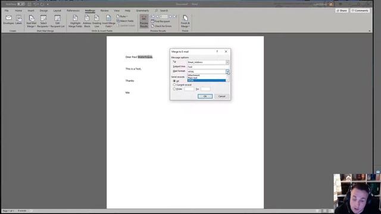Click OK in Merge to E-mail dialog
Image resolution: width=381 pixels, height=214 pixels.
pyautogui.click(x=205, y=96)
